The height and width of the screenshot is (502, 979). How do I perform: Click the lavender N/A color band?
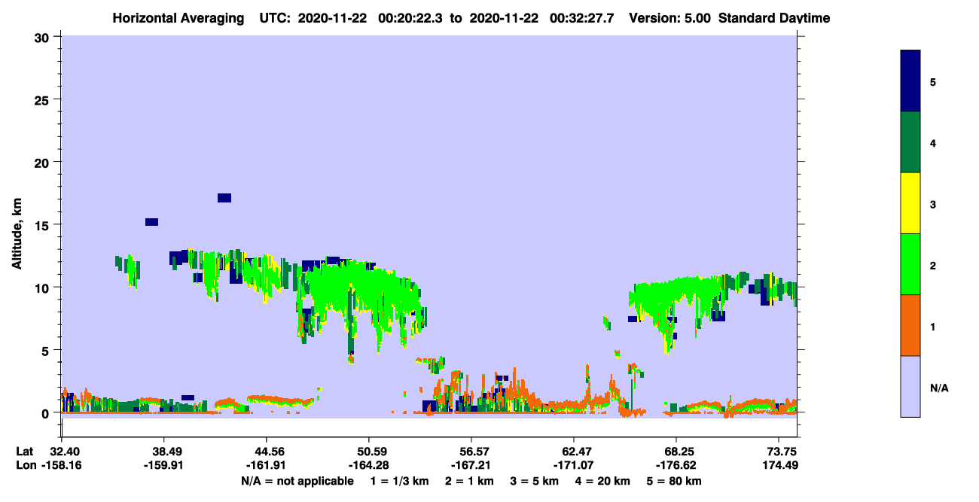pos(910,386)
